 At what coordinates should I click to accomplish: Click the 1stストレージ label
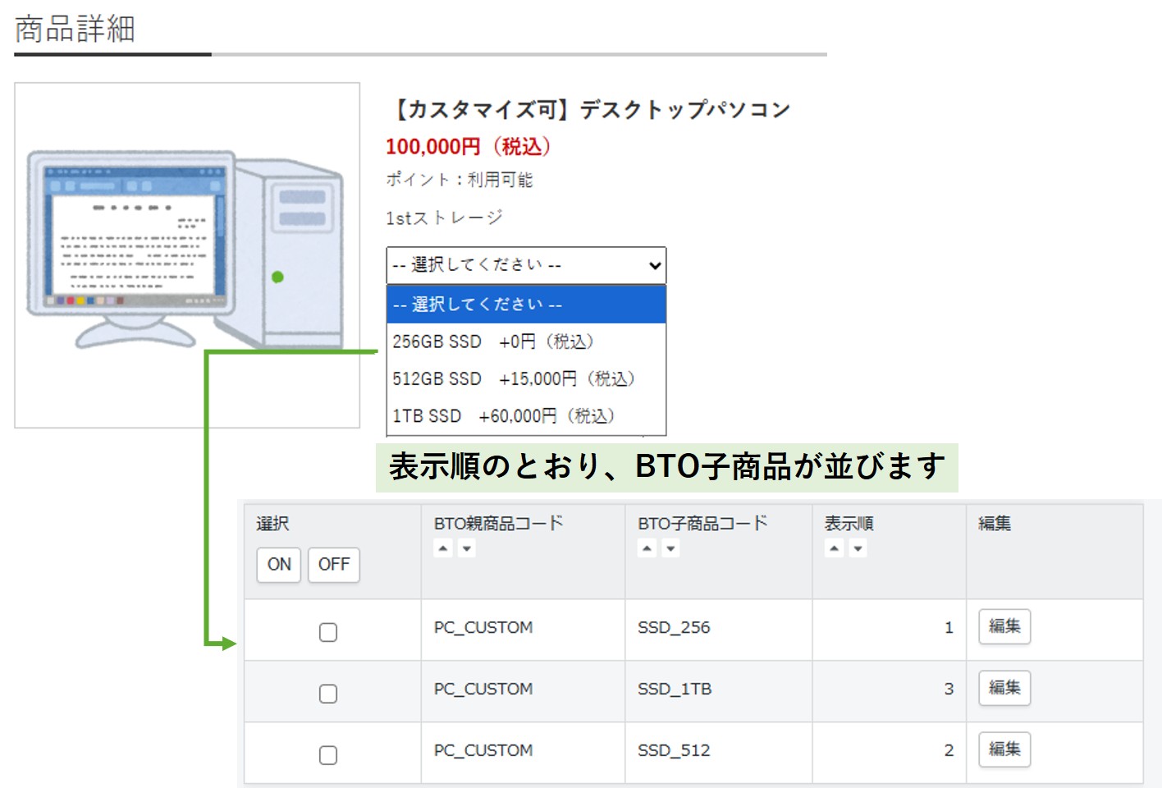pos(444,218)
